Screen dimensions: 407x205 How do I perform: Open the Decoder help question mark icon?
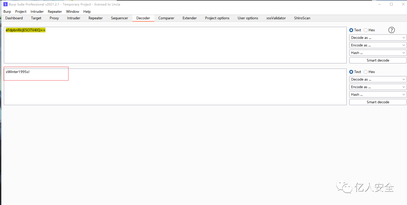(392, 30)
